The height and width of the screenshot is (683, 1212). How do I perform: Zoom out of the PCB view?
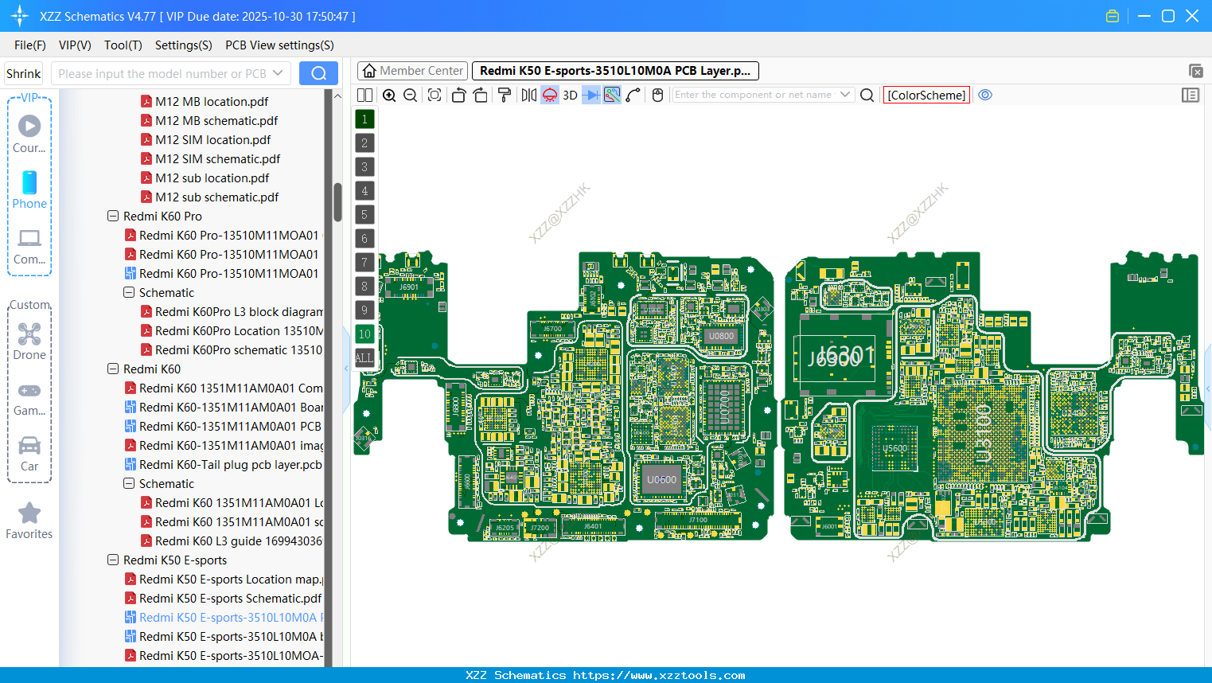[409, 95]
